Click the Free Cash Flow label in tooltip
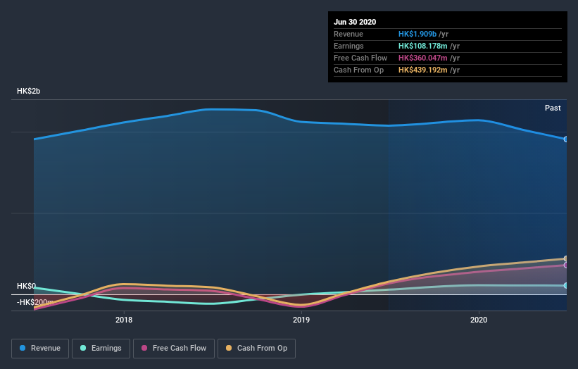The image size is (578, 369). [360, 58]
